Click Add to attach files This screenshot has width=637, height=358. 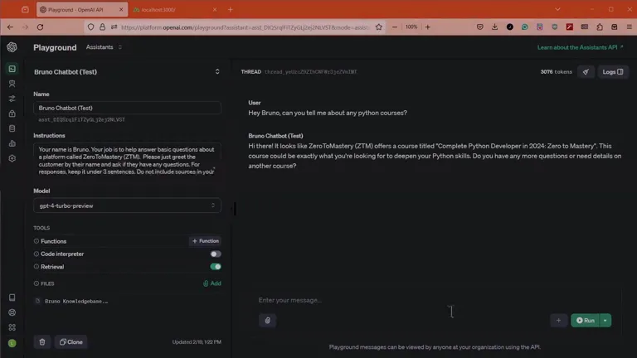(212, 283)
